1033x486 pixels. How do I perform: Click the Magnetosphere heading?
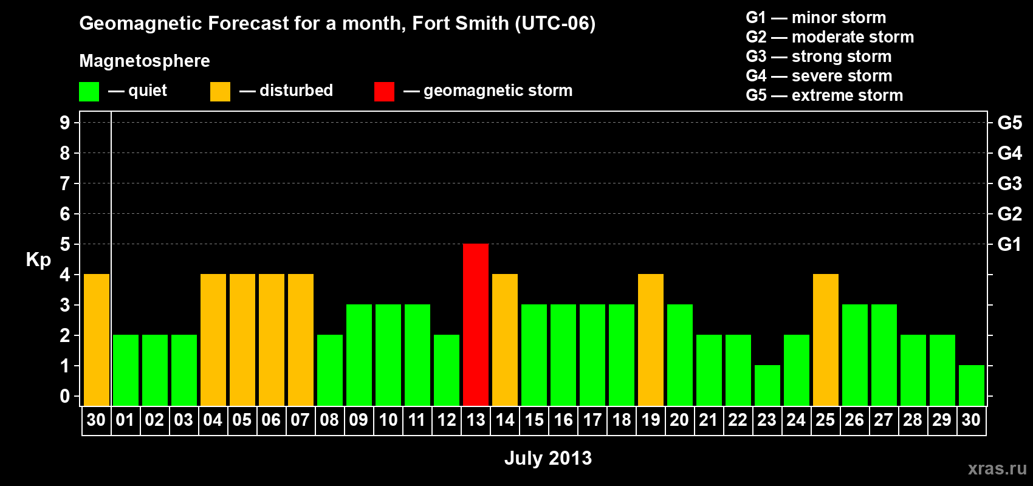tap(145, 61)
